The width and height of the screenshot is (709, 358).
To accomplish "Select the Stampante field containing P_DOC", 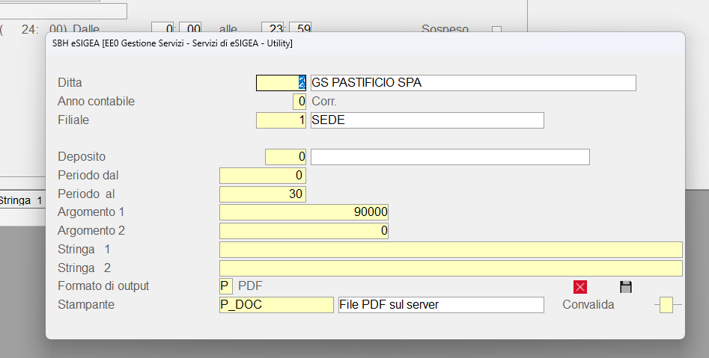I will point(276,305).
